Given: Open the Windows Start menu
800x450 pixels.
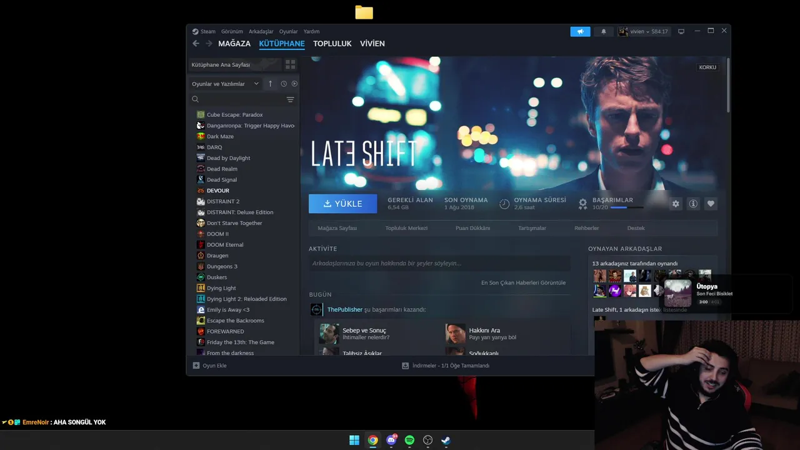Looking at the screenshot, I should [354, 440].
